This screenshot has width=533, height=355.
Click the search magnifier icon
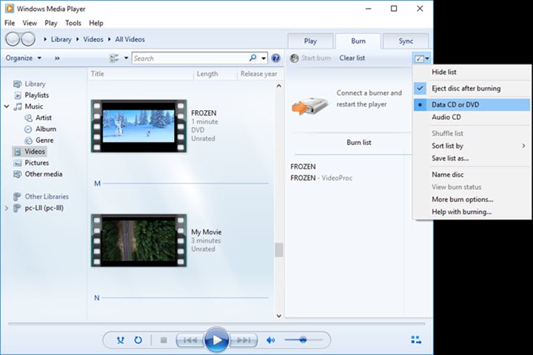[x=253, y=58]
